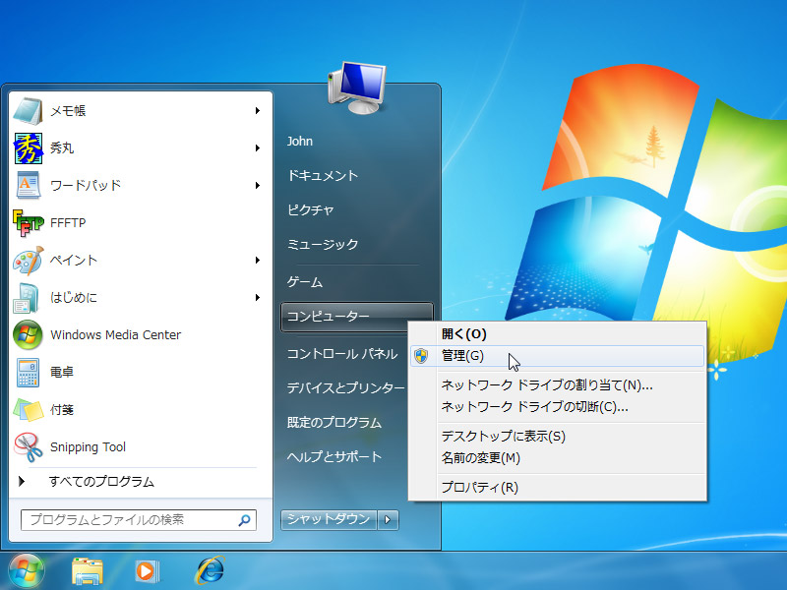787x590 pixels.
Task: Open Windows Explorer taskbar icon
Action: [88, 571]
